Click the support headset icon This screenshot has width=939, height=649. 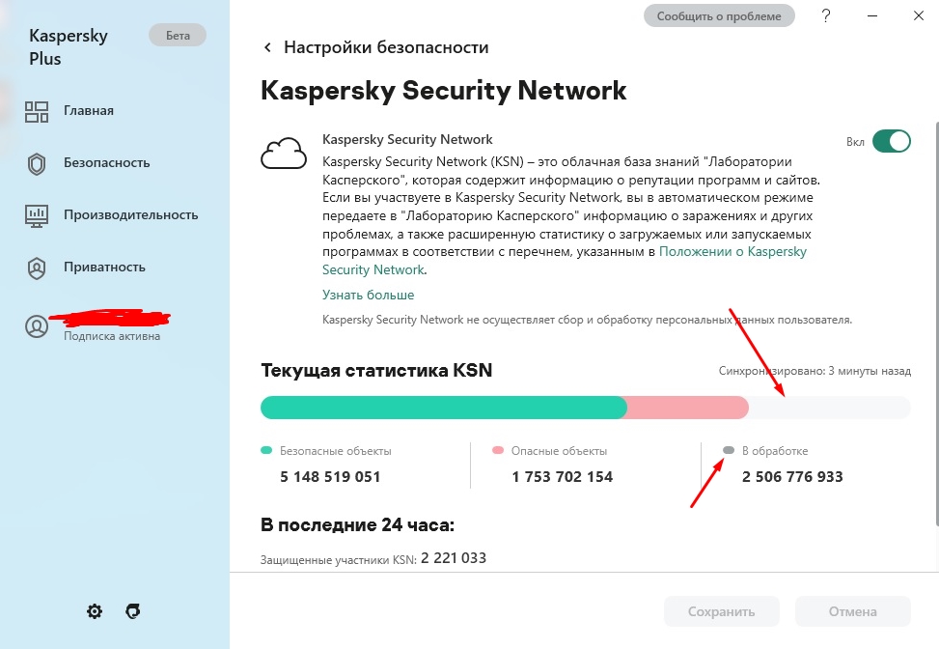[134, 611]
